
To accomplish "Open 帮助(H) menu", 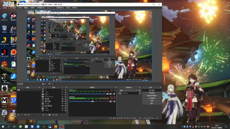I will coord(75,8).
